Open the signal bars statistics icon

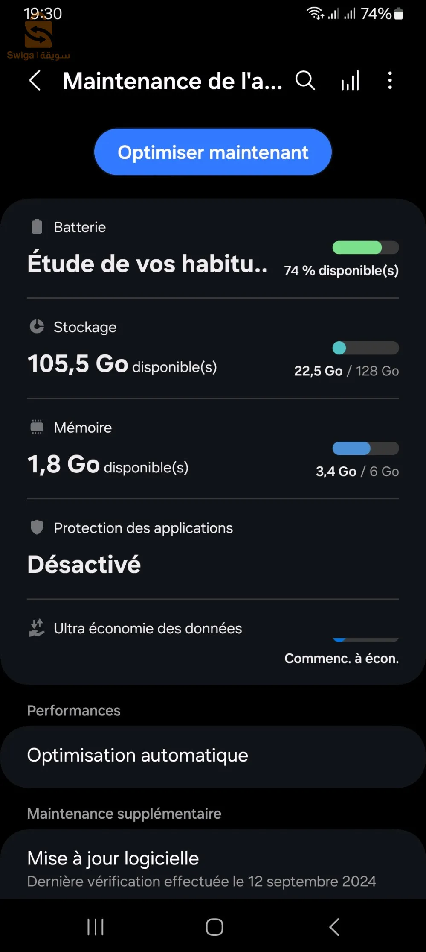350,80
